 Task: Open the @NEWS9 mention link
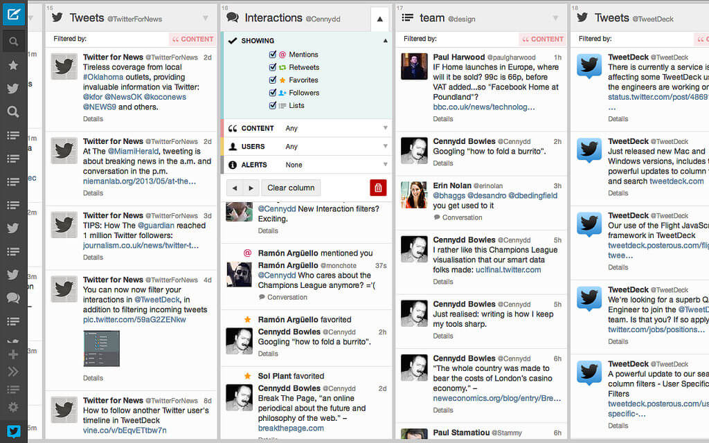click(100, 107)
